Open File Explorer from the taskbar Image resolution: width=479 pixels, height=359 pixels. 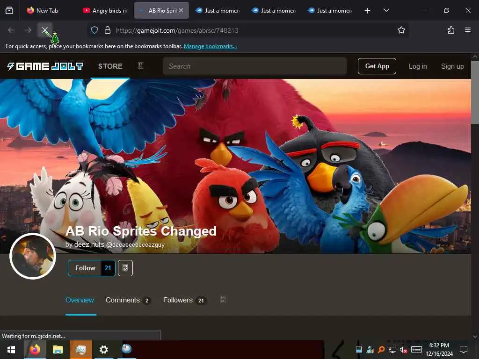click(x=58, y=349)
